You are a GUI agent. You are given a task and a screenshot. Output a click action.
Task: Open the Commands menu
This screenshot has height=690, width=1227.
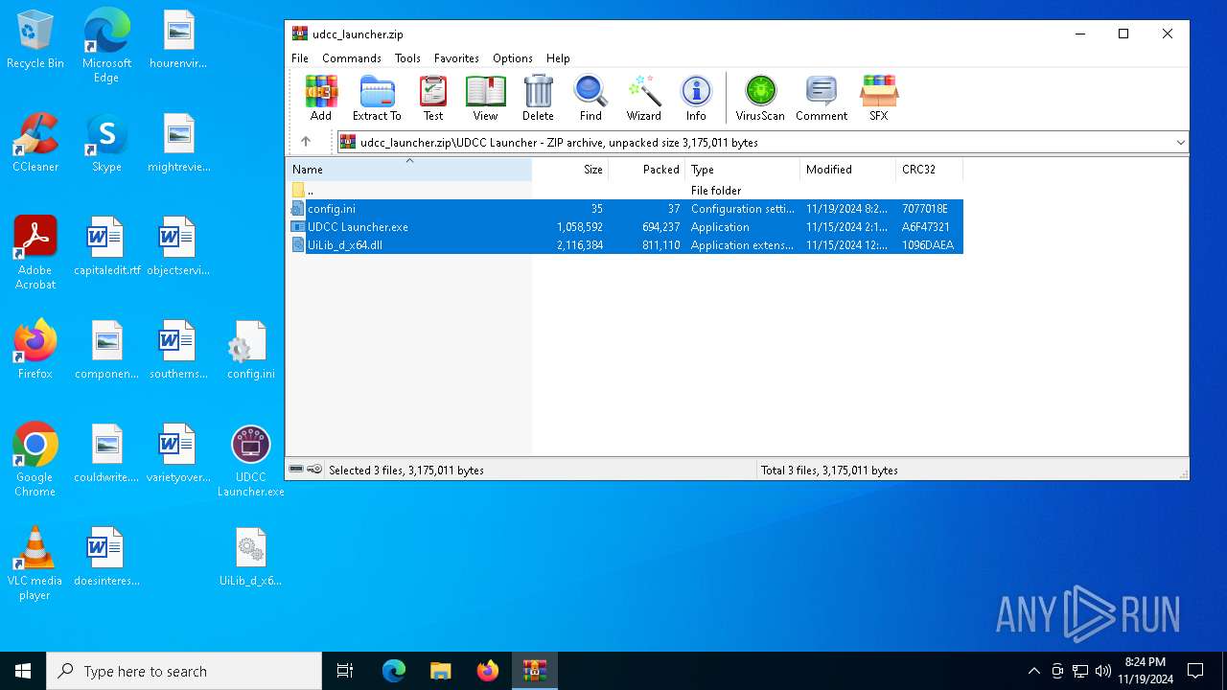[x=352, y=58]
